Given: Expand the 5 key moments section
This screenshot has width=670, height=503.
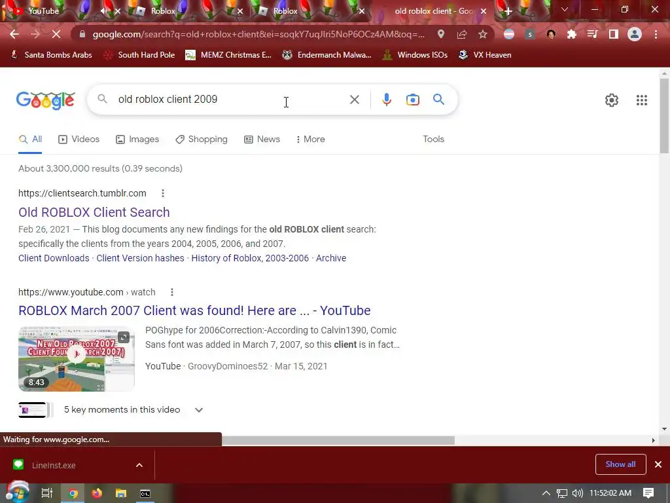Looking at the screenshot, I should pos(199,410).
